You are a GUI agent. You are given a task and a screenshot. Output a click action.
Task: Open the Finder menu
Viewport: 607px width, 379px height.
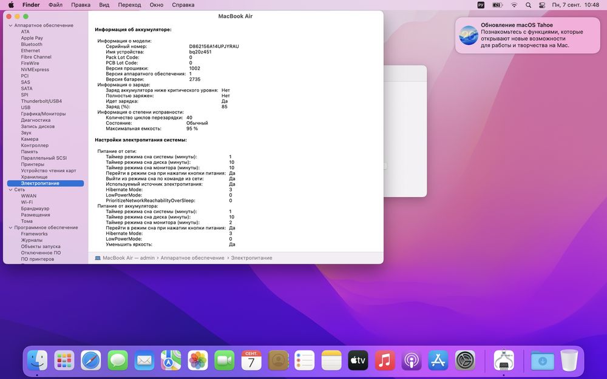pyautogui.click(x=31, y=5)
